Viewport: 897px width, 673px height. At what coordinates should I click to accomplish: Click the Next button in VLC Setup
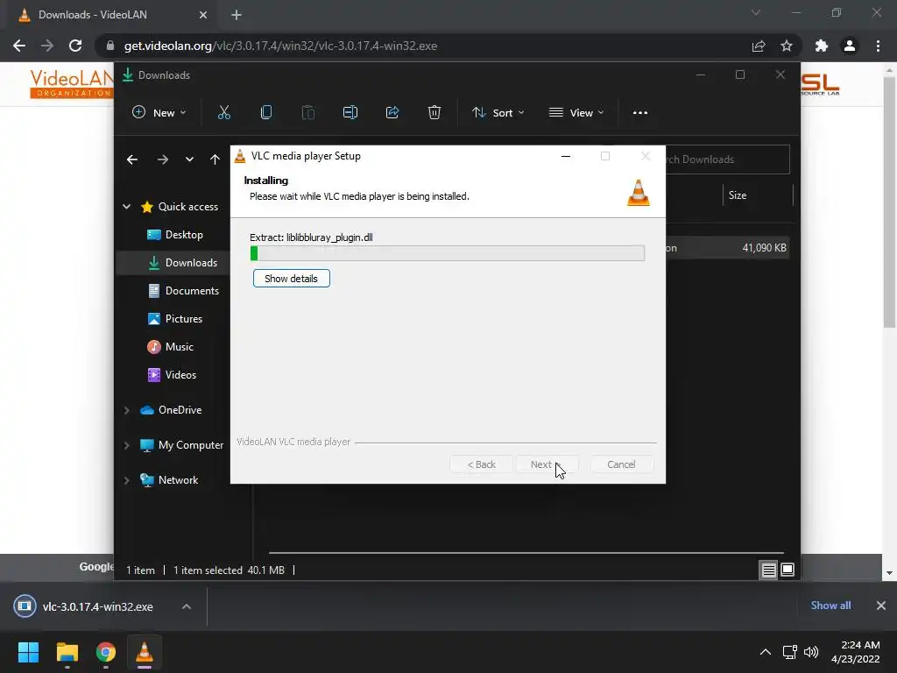click(547, 464)
